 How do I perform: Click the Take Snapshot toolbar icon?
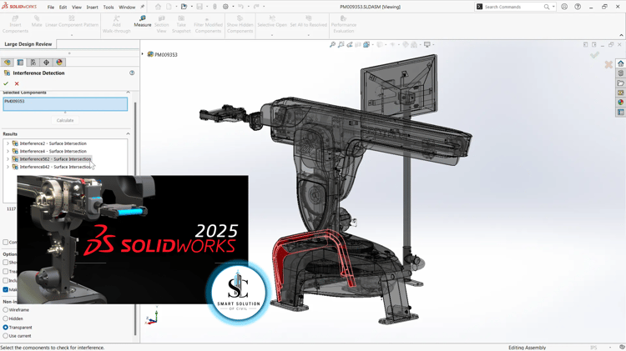coord(181,24)
